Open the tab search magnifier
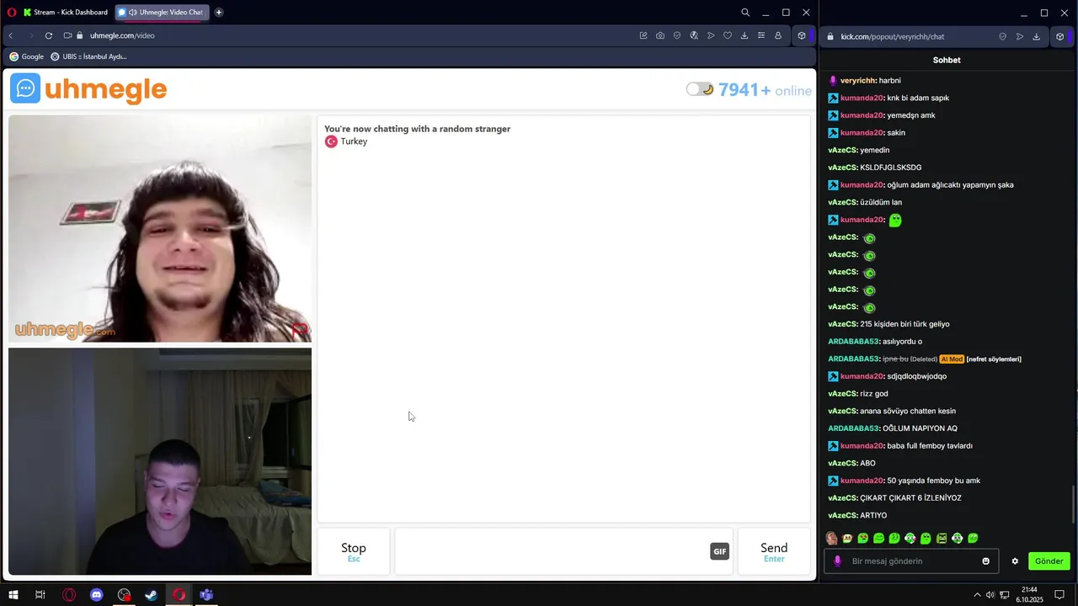 (745, 13)
